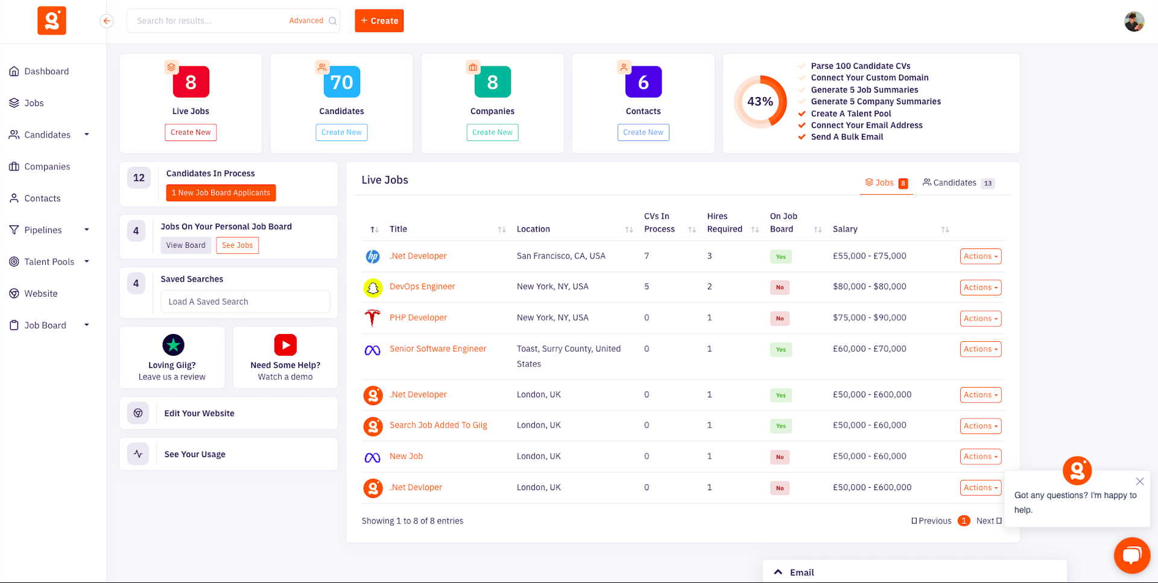Open Load A Saved Search dropdown

[245, 301]
